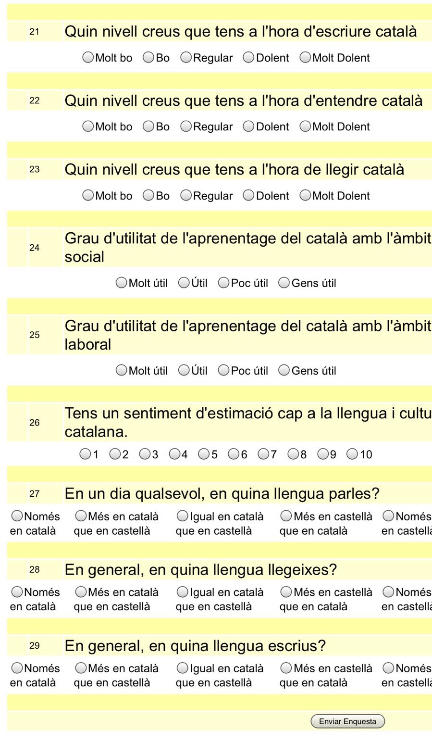Pick 'Molt Dolent' for question 22
Screen dimensions: 432x742
305,126
